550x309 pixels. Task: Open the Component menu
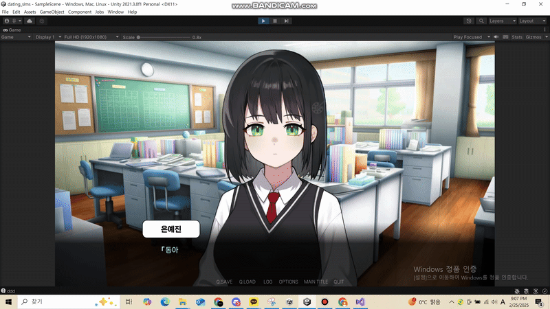pos(80,12)
